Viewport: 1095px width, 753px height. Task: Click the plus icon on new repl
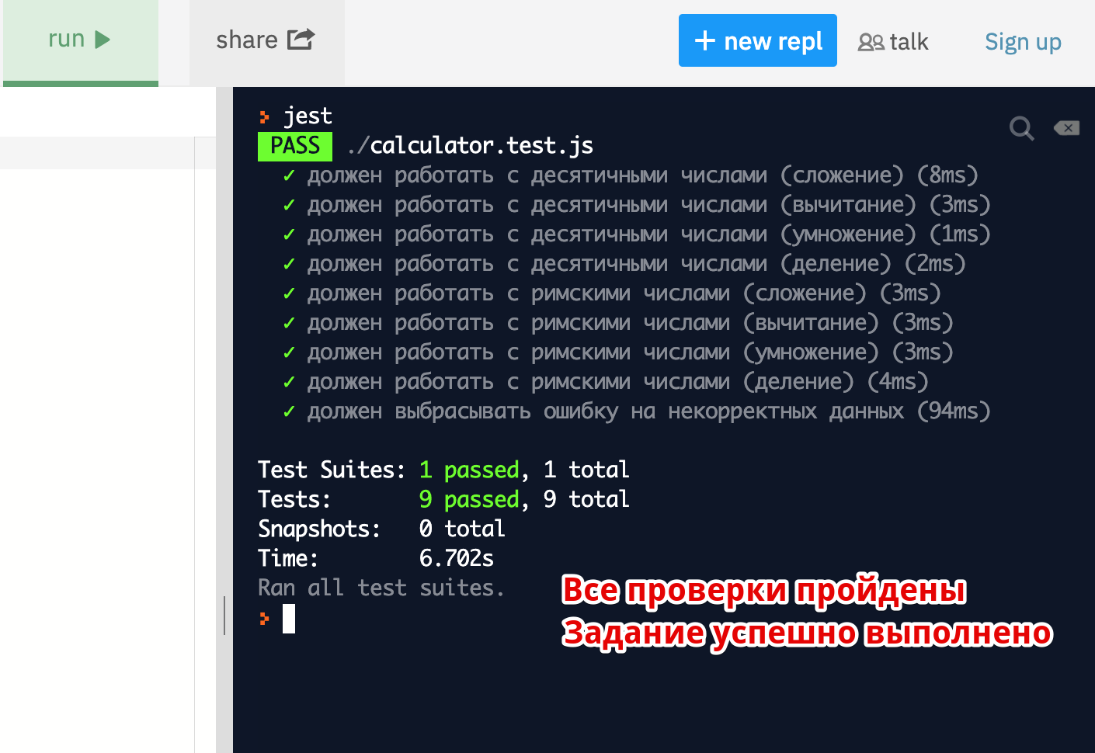point(704,40)
